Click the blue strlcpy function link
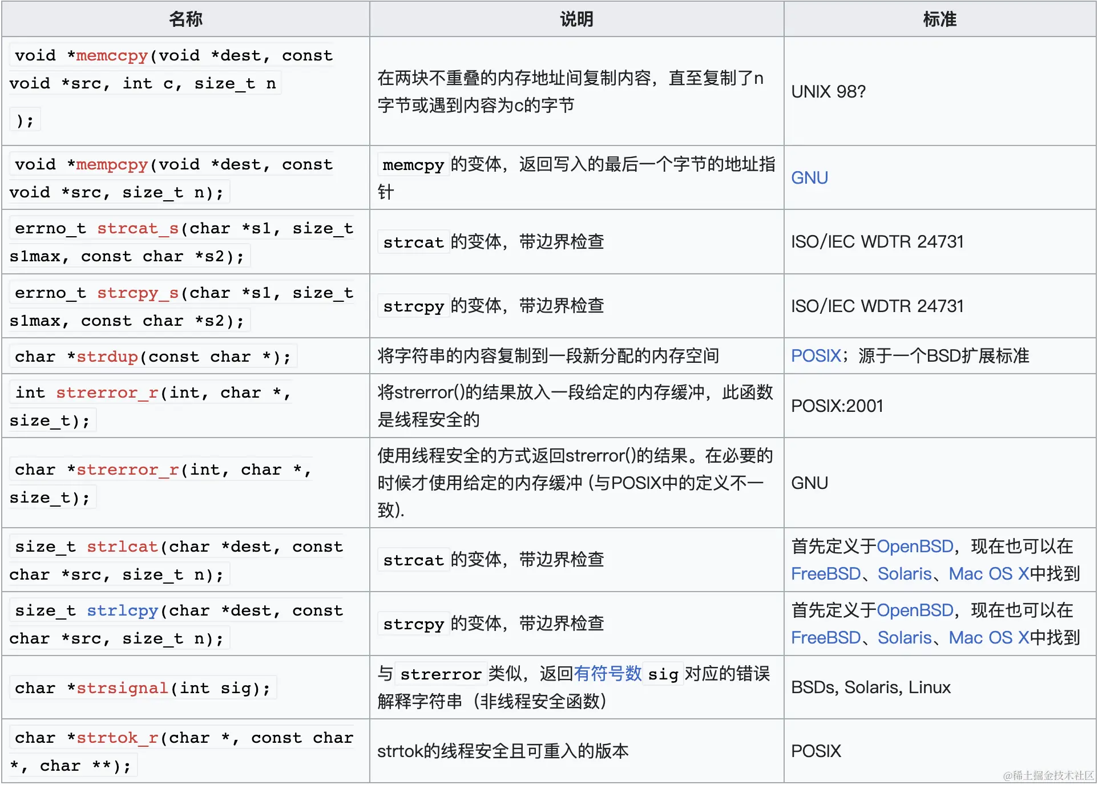Image resolution: width=1098 pixels, height=785 pixels. click(123, 611)
